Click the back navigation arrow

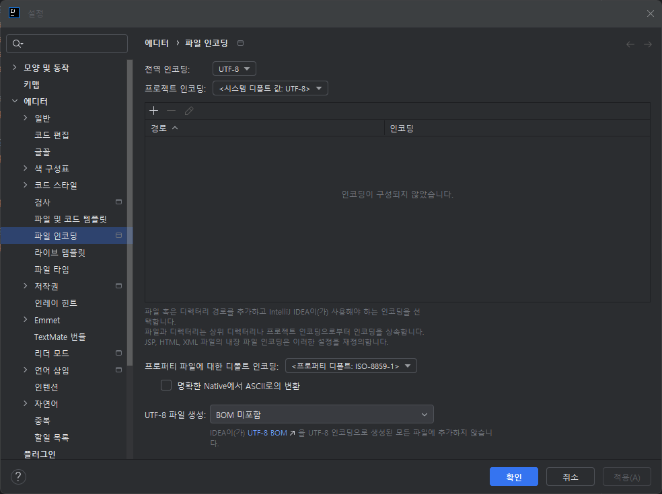point(630,44)
